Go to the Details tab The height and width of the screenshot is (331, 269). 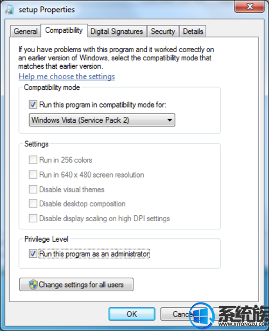(x=193, y=31)
